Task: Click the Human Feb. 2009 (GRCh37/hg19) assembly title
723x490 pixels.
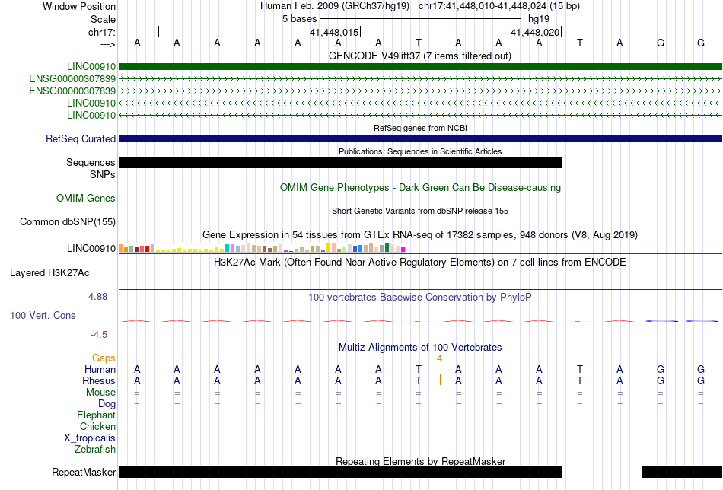Action: [334, 6]
